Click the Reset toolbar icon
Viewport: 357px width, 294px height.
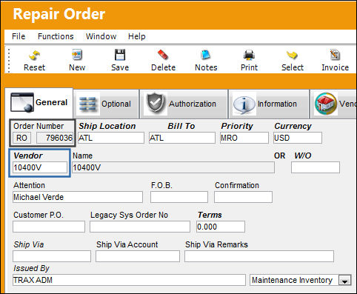point(34,56)
